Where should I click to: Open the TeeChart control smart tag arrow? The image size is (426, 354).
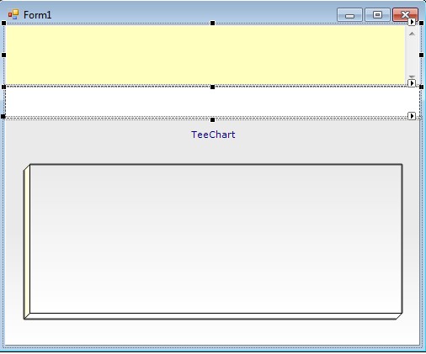coord(412,116)
